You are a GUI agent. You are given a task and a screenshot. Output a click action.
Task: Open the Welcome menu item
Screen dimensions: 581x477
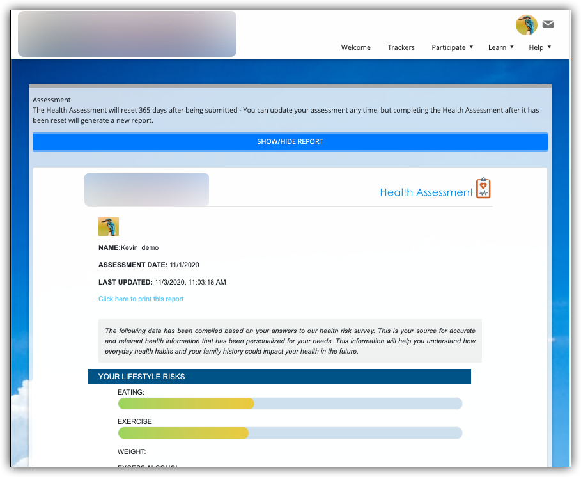click(x=356, y=47)
